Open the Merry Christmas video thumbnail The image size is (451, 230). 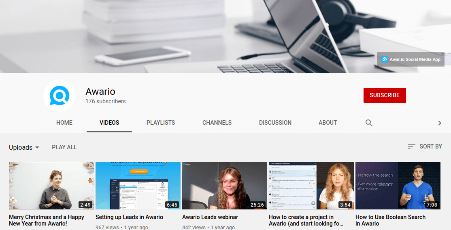pos(51,186)
